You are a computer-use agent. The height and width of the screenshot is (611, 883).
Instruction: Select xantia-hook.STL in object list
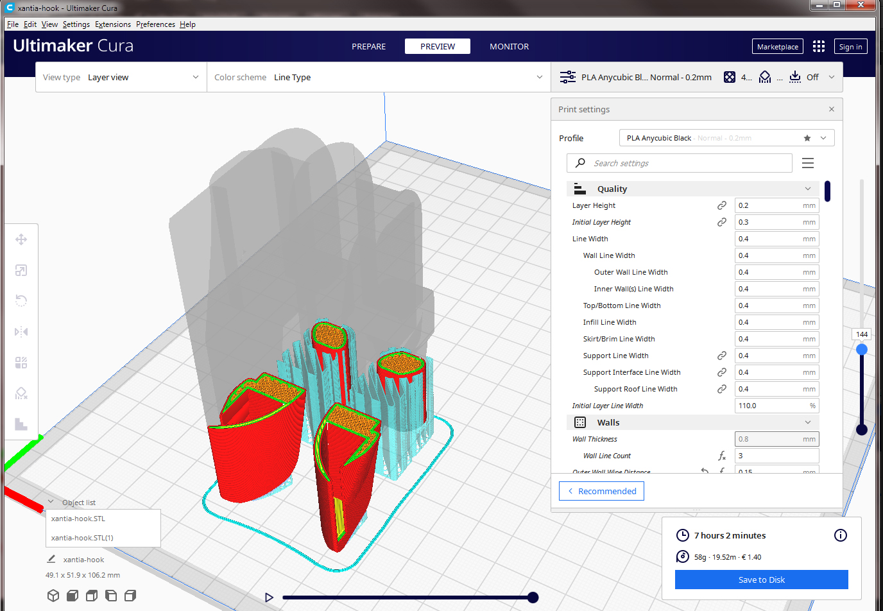[103, 519]
